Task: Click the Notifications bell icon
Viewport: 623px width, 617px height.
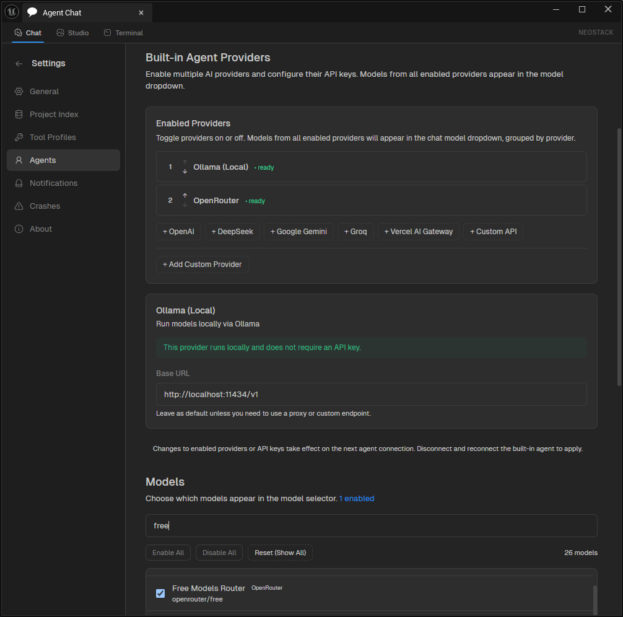Action: tap(19, 183)
